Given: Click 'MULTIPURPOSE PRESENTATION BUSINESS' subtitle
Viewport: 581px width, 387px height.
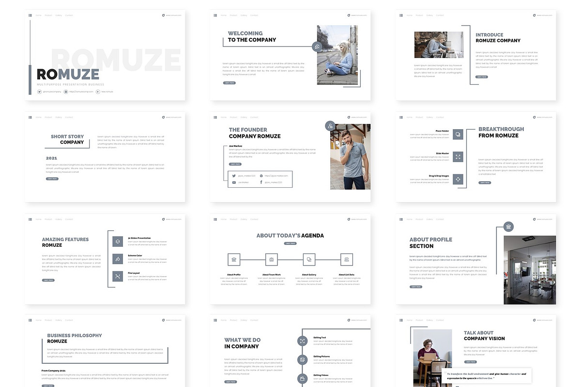Looking at the screenshot, I should pos(71,84).
